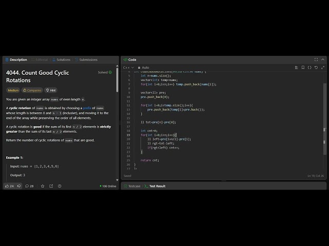Open the Testcase tab

pos(132,186)
